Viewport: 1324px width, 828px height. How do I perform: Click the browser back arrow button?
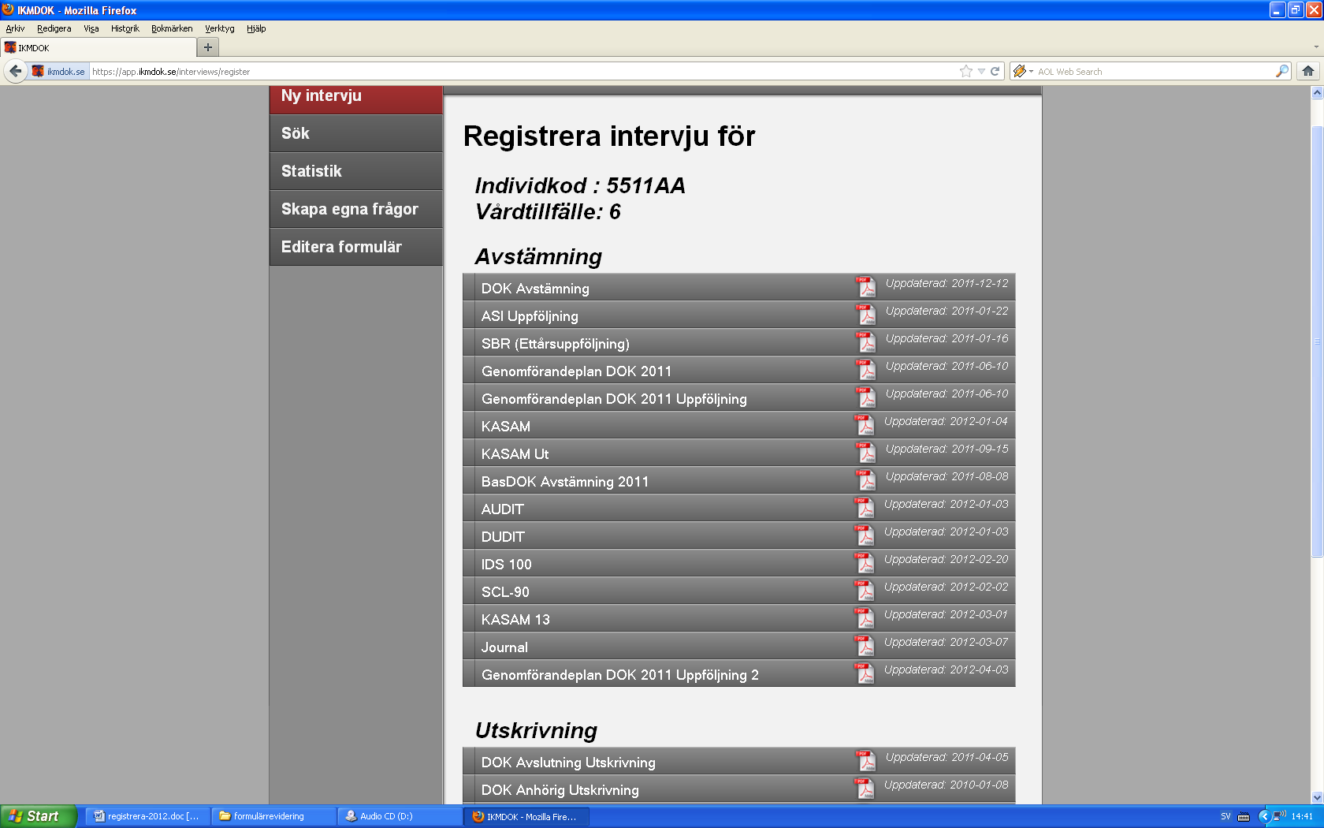(x=15, y=71)
